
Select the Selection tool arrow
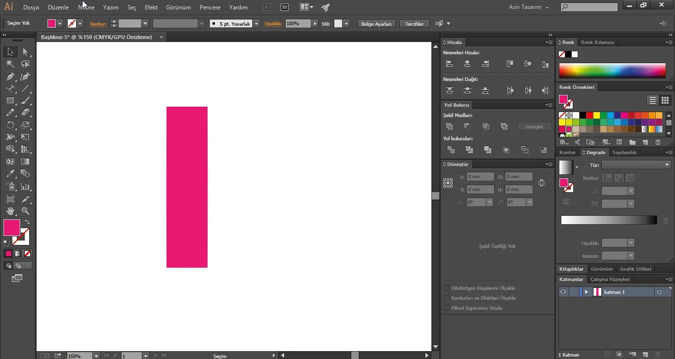10,52
